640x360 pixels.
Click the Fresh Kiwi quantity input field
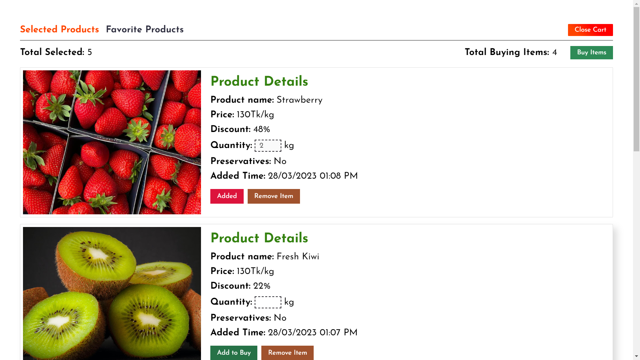pyautogui.click(x=268, y=302)
